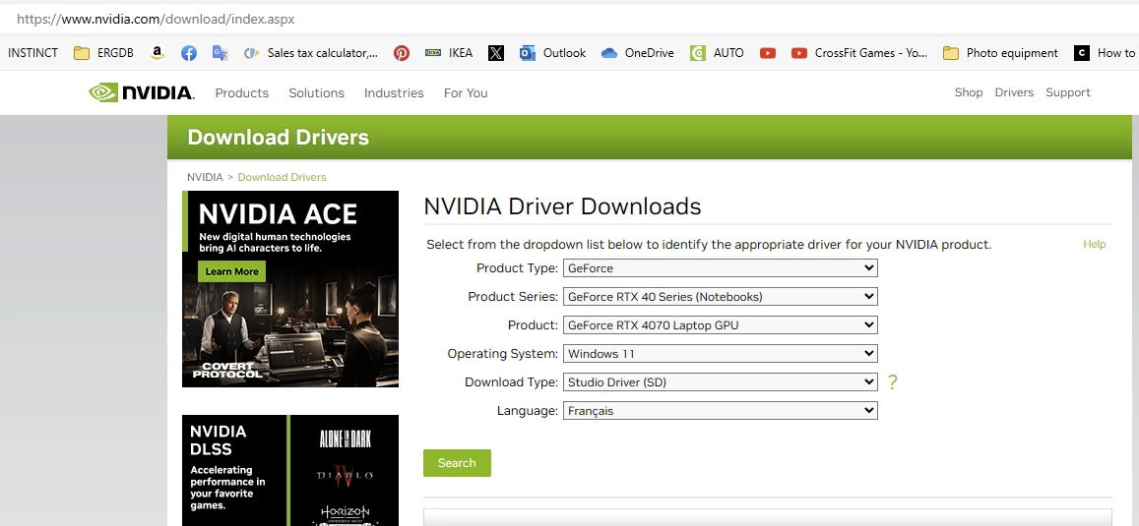Open the Pinterest bookmark icon
Screen dimensions: 1139x526
401,53
